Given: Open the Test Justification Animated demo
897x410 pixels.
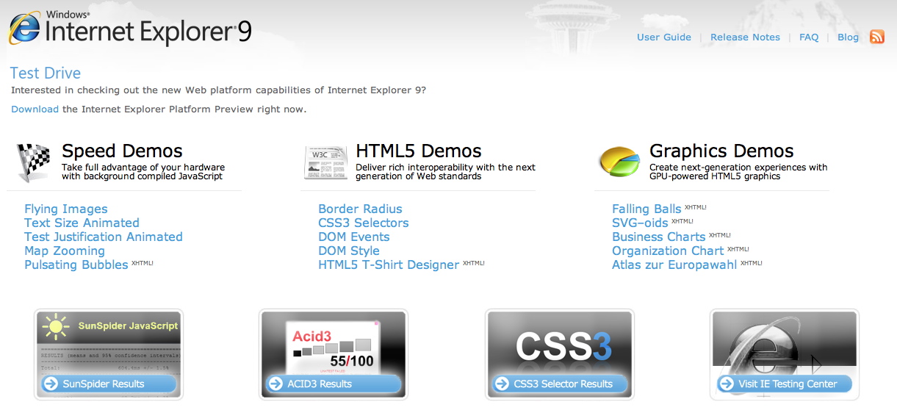Looking at the screenshot, I should (x=104, y=237).
